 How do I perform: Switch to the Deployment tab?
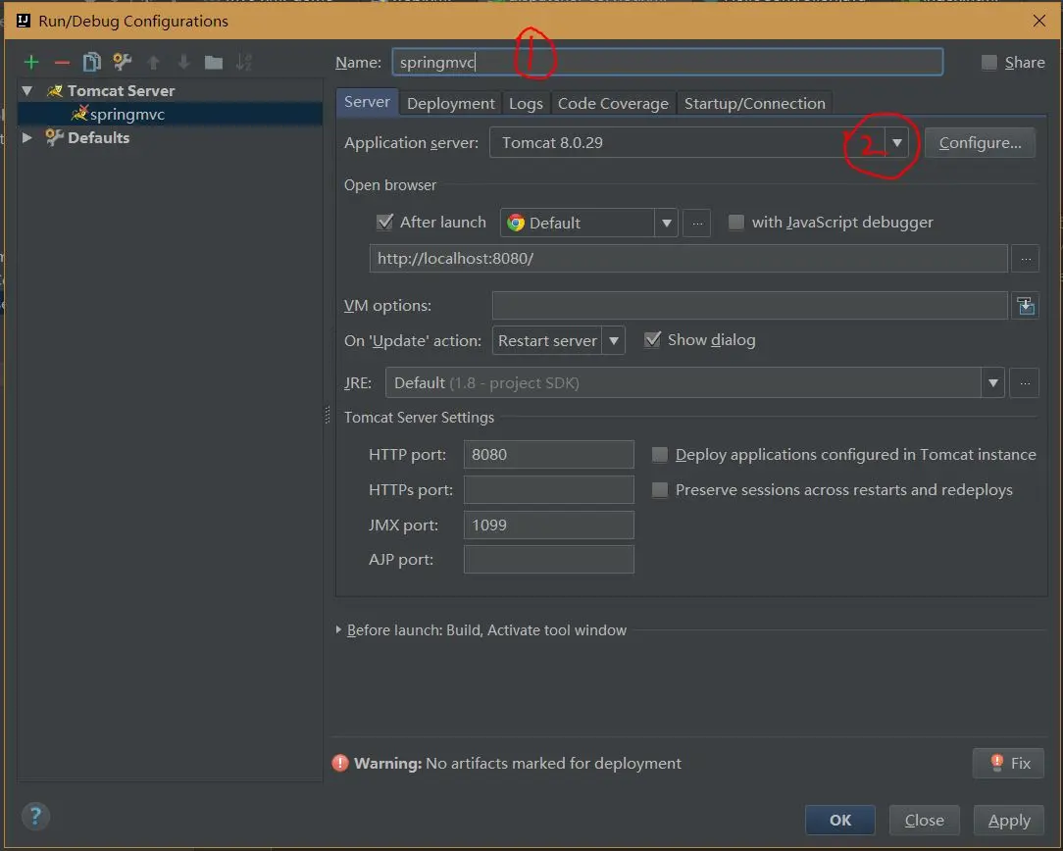tap(451, 104)
